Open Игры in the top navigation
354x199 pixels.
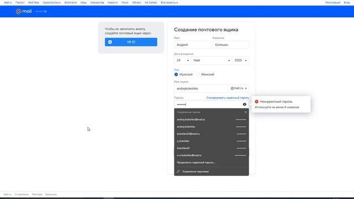84,3
